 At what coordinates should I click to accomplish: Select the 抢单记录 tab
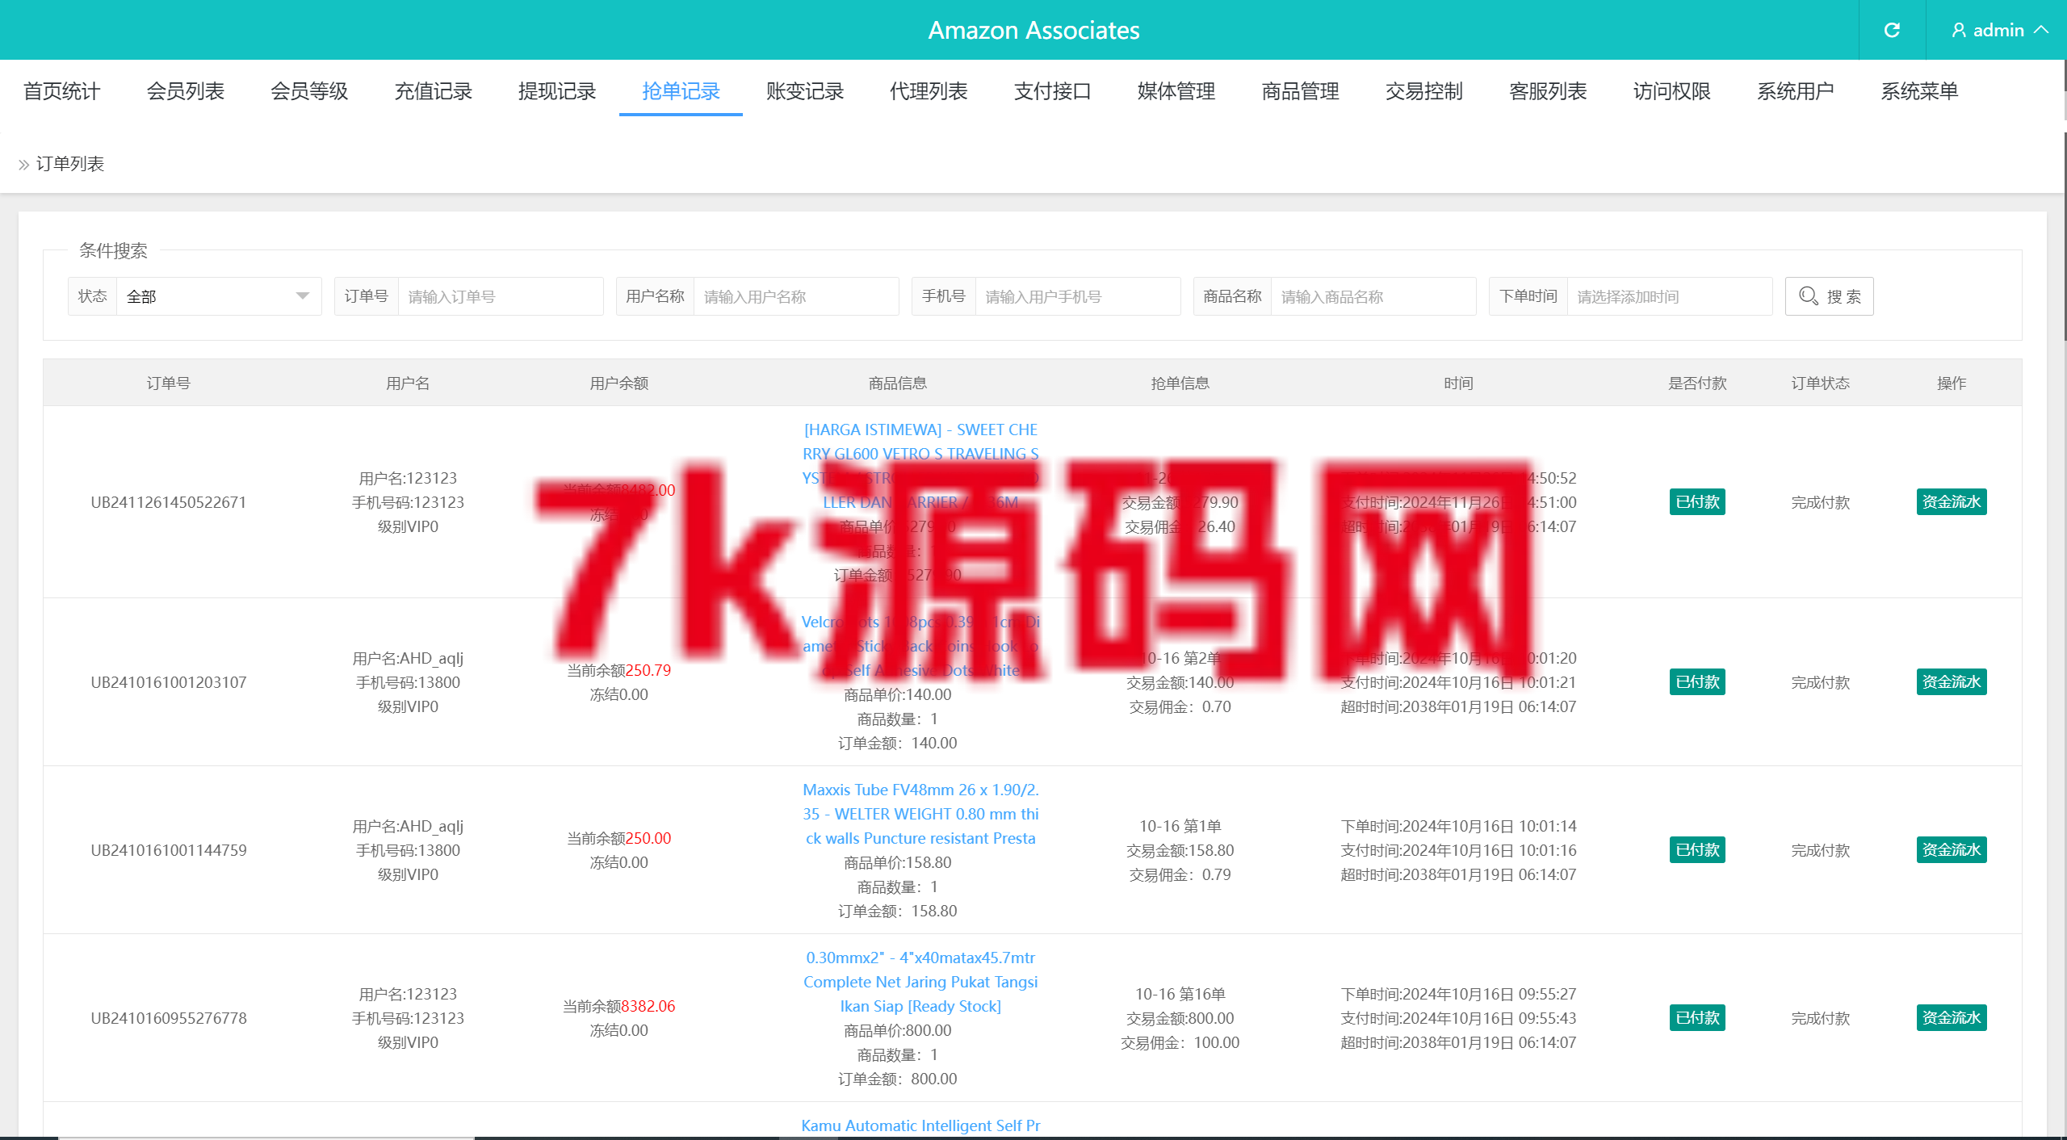click(681, 91)
